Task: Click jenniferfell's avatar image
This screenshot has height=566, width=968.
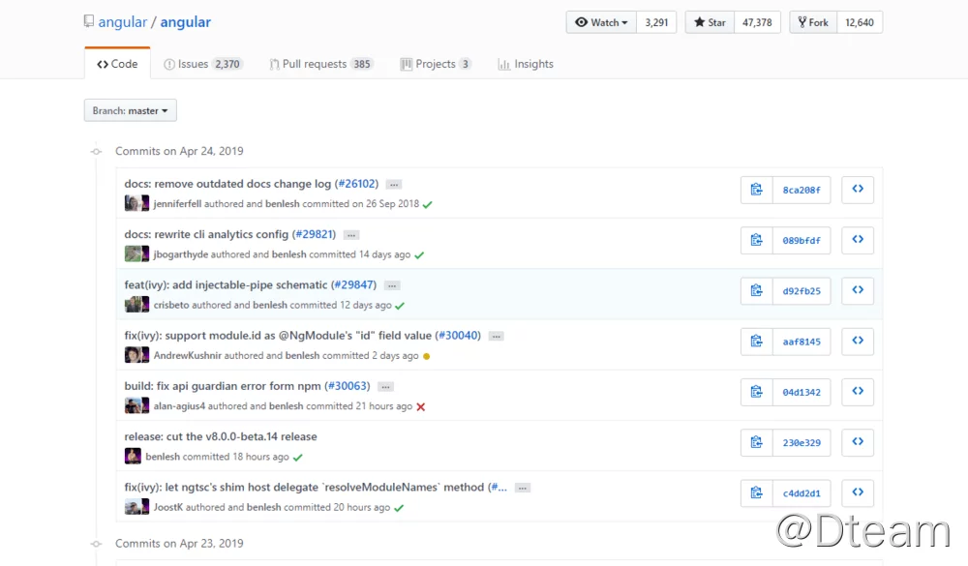Action: (133, 203)
